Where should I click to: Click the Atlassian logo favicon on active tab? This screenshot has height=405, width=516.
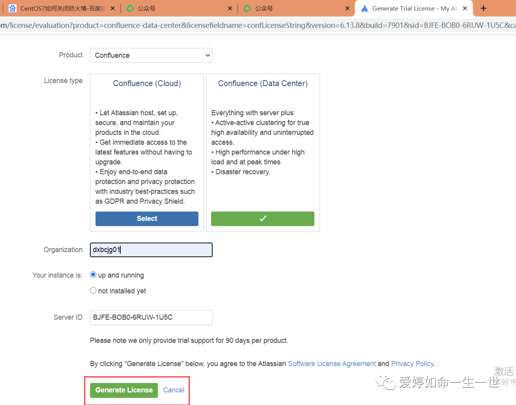[364, 9]
